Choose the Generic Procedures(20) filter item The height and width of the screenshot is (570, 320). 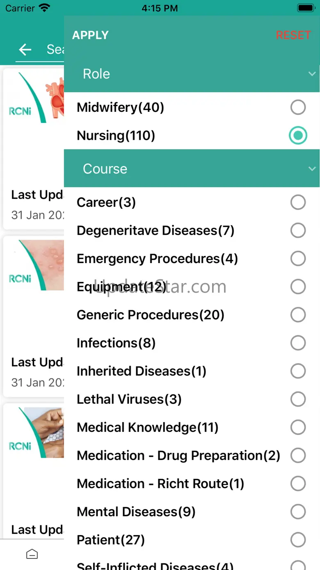pyautogui.click(x=151, y=315)
